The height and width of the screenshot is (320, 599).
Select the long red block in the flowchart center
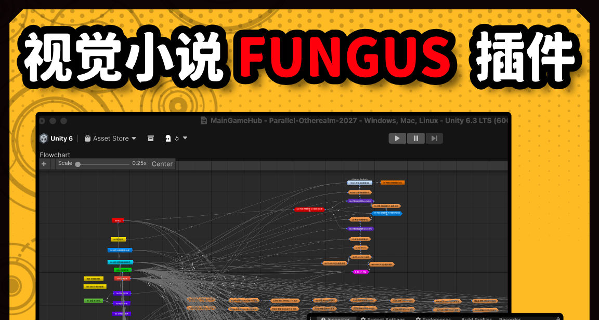tap(310, 210)
